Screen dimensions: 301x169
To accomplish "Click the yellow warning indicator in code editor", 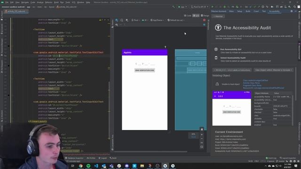I will [x=101, y=20].
